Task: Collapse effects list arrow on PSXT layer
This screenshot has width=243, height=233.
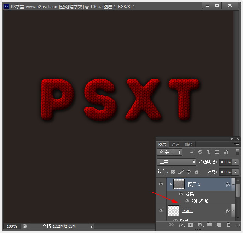Action: [233, 211]
